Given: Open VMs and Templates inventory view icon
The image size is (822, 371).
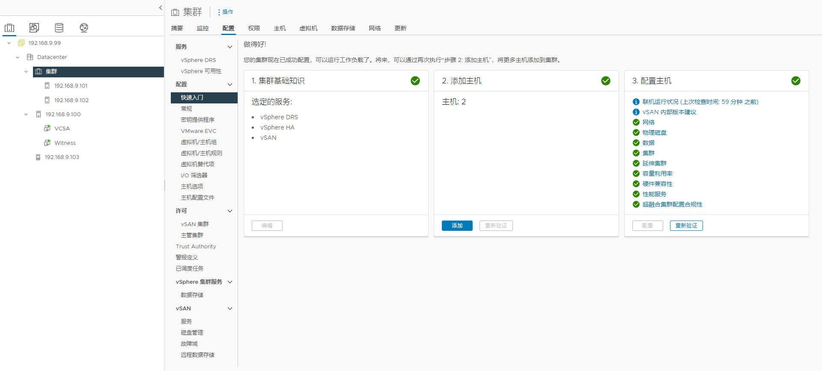Looking at the screenshot, I should [x=34, y=28].
